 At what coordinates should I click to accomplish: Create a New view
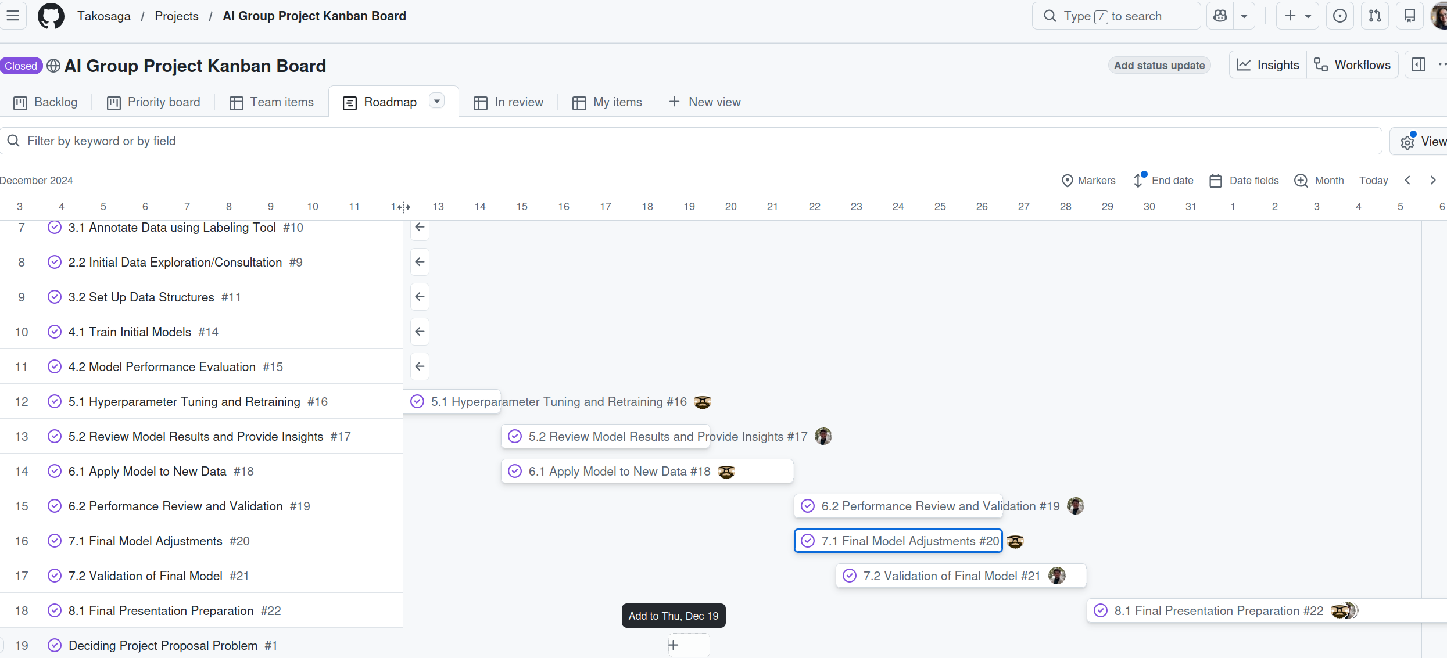[x=705, y=102]
